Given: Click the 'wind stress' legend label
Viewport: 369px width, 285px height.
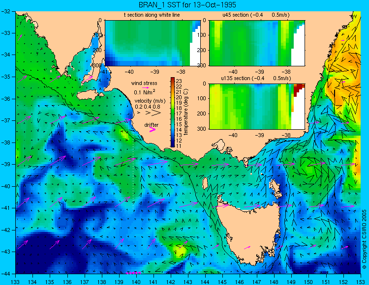Looking at the screenshot, I should tap(144, 83).
